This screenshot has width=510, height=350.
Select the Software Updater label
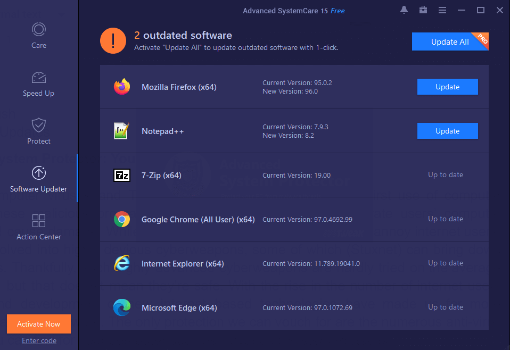[39, 189]
